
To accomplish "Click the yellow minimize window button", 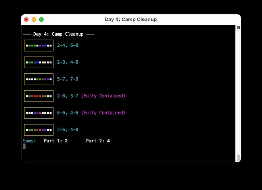I will coord(34,20).
